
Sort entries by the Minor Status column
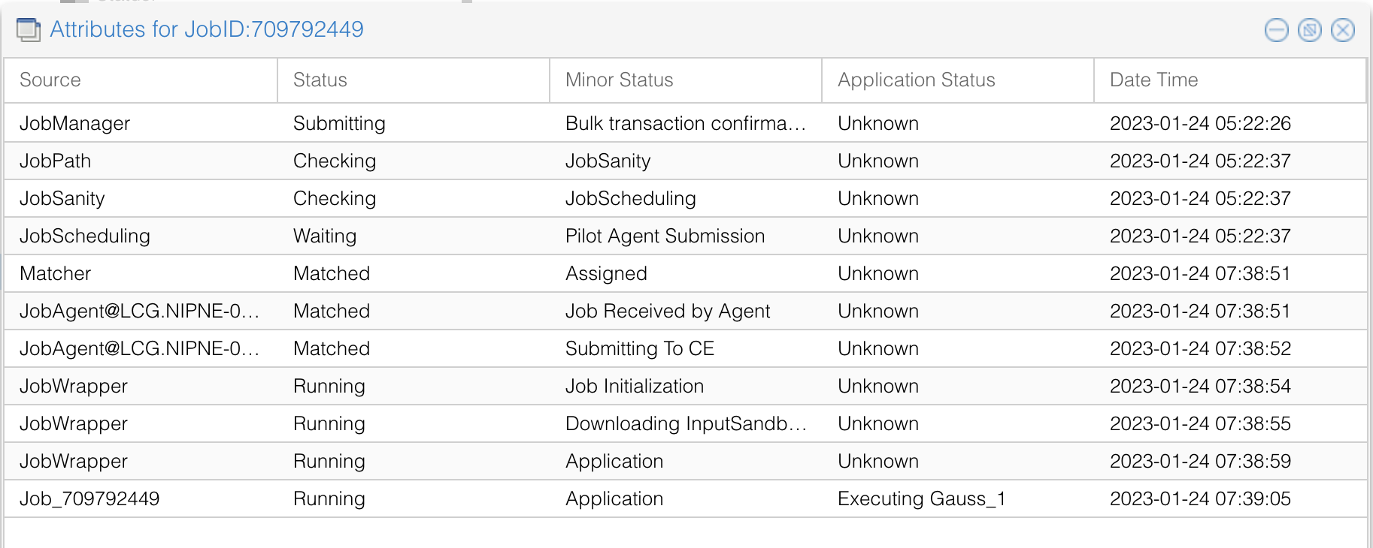[618, 80]
